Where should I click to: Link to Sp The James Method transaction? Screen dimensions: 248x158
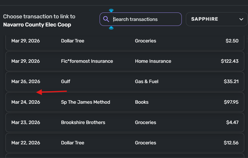click(x=125, y=102)
